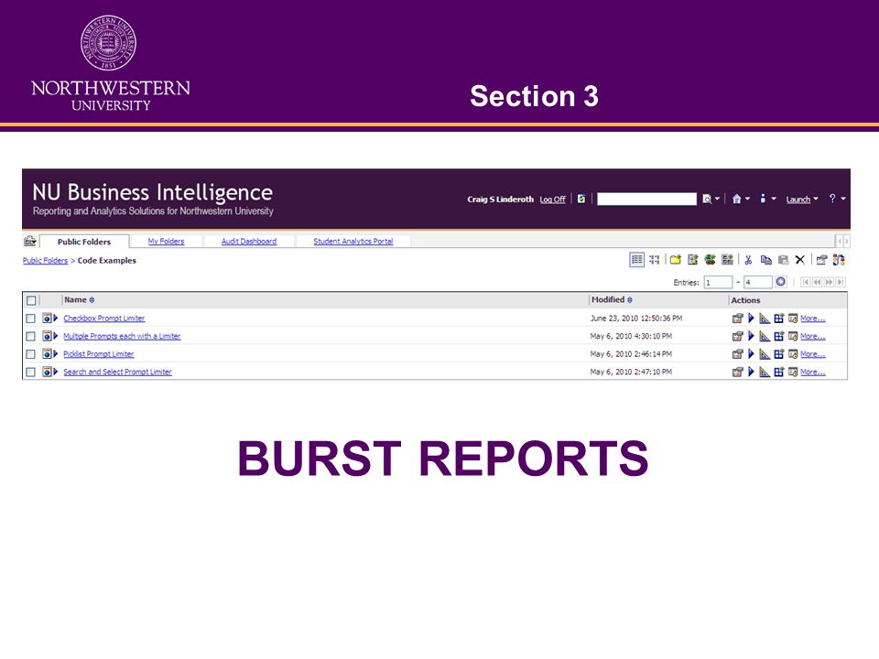Viewport: 879px width, 659px height.
Task: Open Picklist Prompt Limiter in Report Studio
Action: point(765,354)
